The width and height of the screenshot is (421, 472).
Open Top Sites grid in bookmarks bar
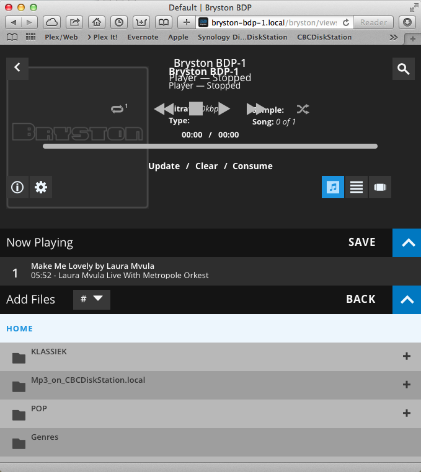pos(31,37)
